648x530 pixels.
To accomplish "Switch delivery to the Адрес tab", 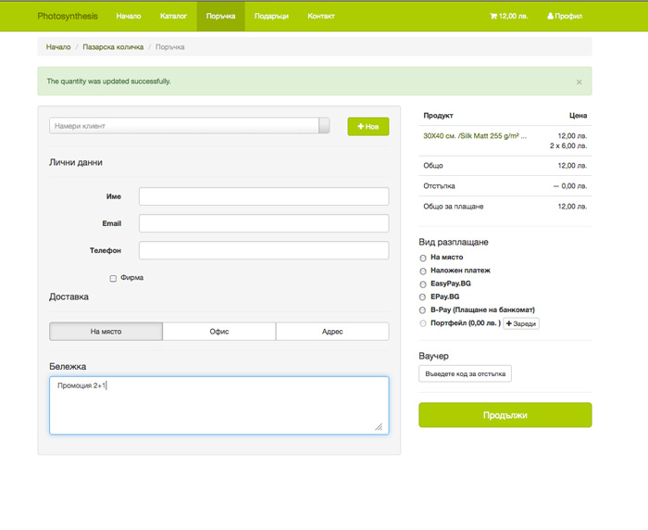I will (x=332, y=332).
